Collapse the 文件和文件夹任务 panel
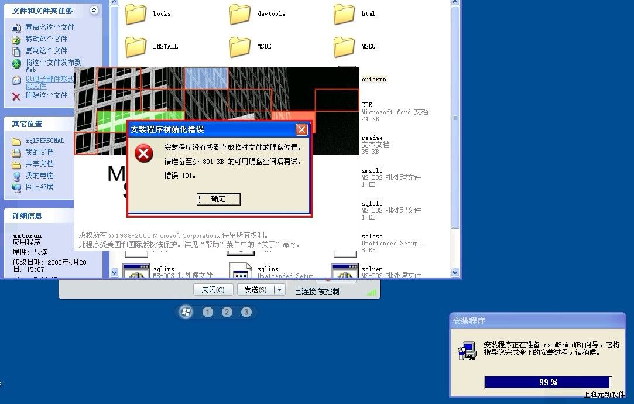The image size is (634, 404). tap(94, 11)
